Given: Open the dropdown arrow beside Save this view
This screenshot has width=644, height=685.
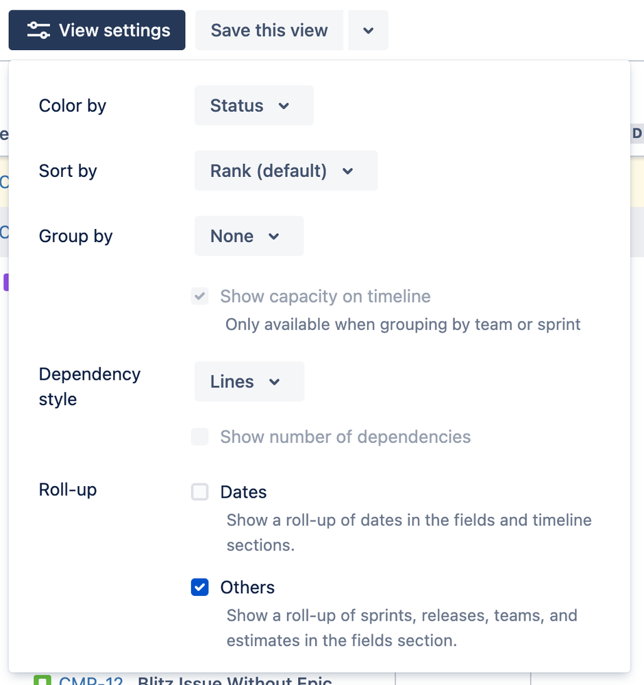Looking at the screenshot, I should [x=368, y=30].
